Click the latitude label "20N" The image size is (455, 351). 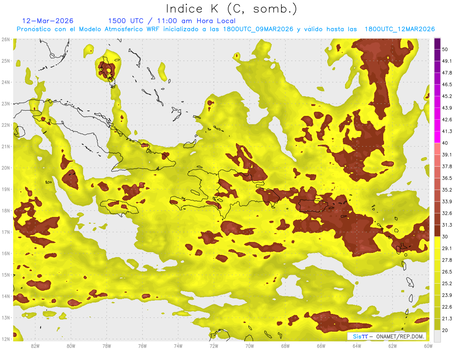6,168
